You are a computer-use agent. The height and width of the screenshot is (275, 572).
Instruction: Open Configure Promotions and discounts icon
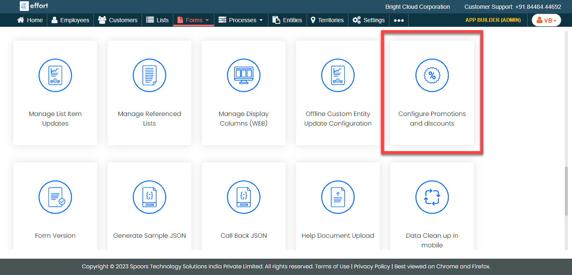point(432,76)
